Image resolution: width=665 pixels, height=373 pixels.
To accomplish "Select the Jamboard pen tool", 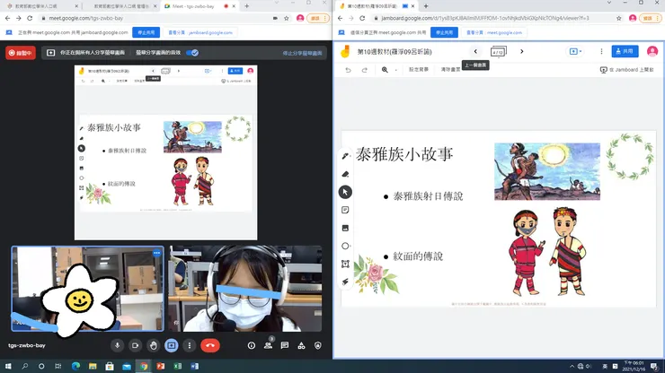I will point(345,156).
